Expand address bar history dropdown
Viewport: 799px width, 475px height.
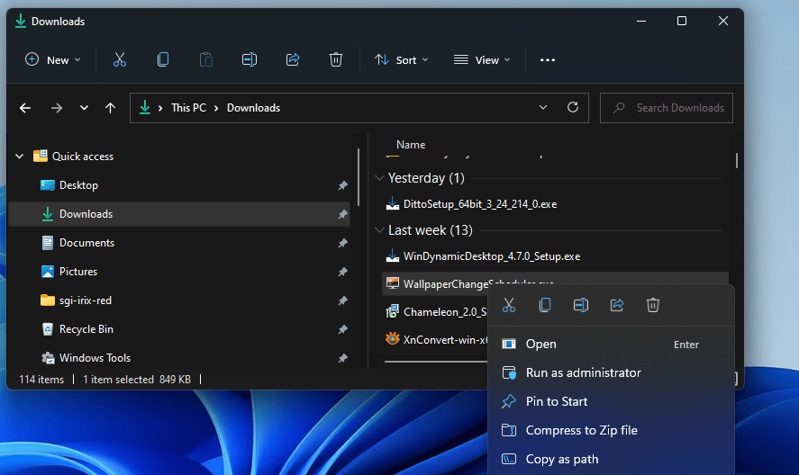click(543, 107)
